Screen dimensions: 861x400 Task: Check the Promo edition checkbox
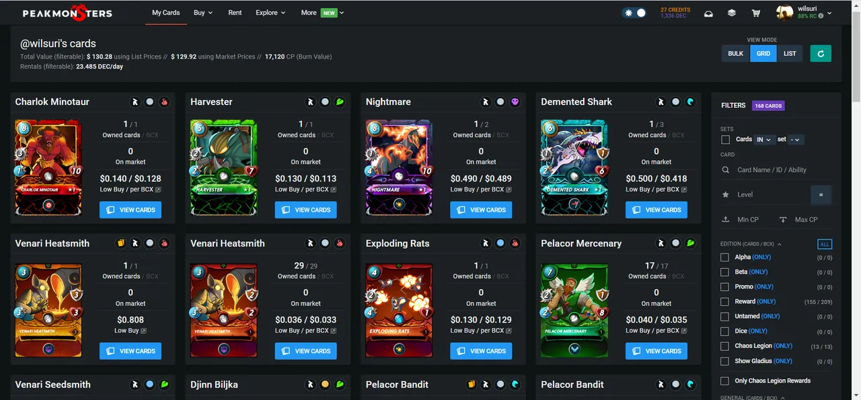[724, 287]
